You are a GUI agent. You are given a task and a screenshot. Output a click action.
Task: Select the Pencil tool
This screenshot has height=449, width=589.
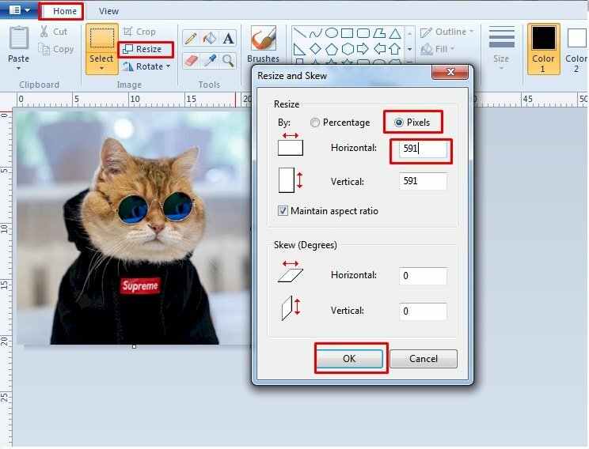click(191, 38)
